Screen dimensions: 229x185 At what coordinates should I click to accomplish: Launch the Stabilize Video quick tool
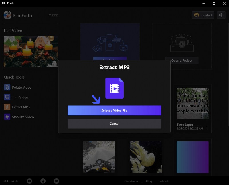(x=23, y=117)
